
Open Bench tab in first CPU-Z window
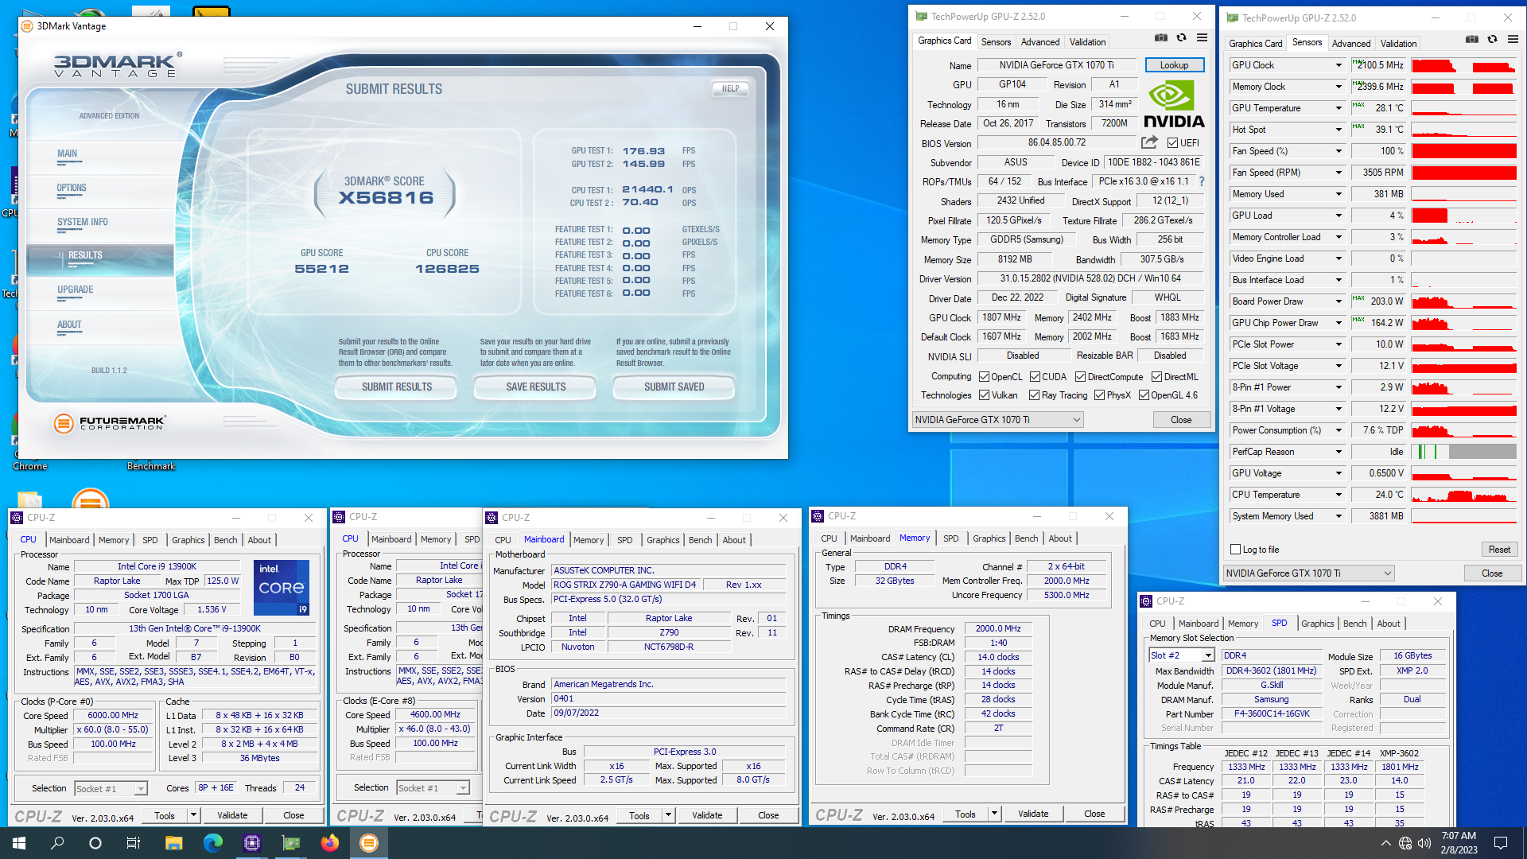[x=225, y=540]
